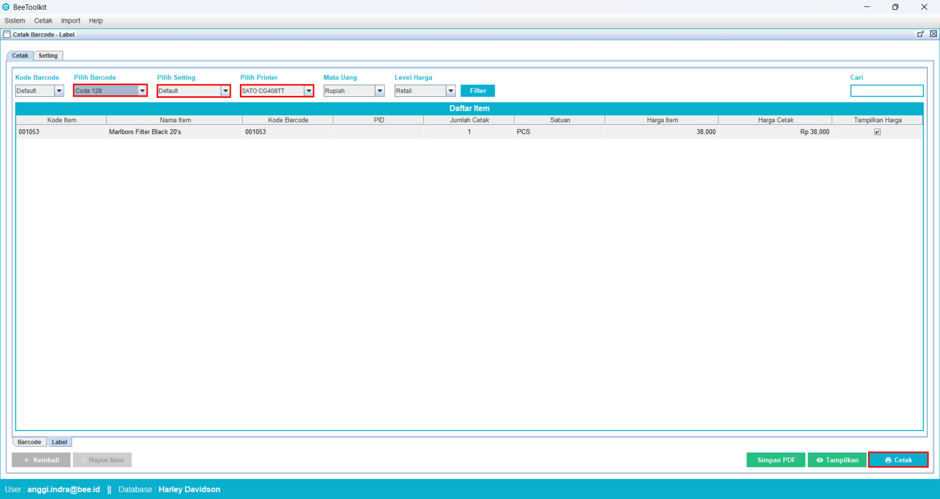The width and height of the screenshot is (940, 499).
Task: Open the Kode Barcode dropdown
Action: 59,91
